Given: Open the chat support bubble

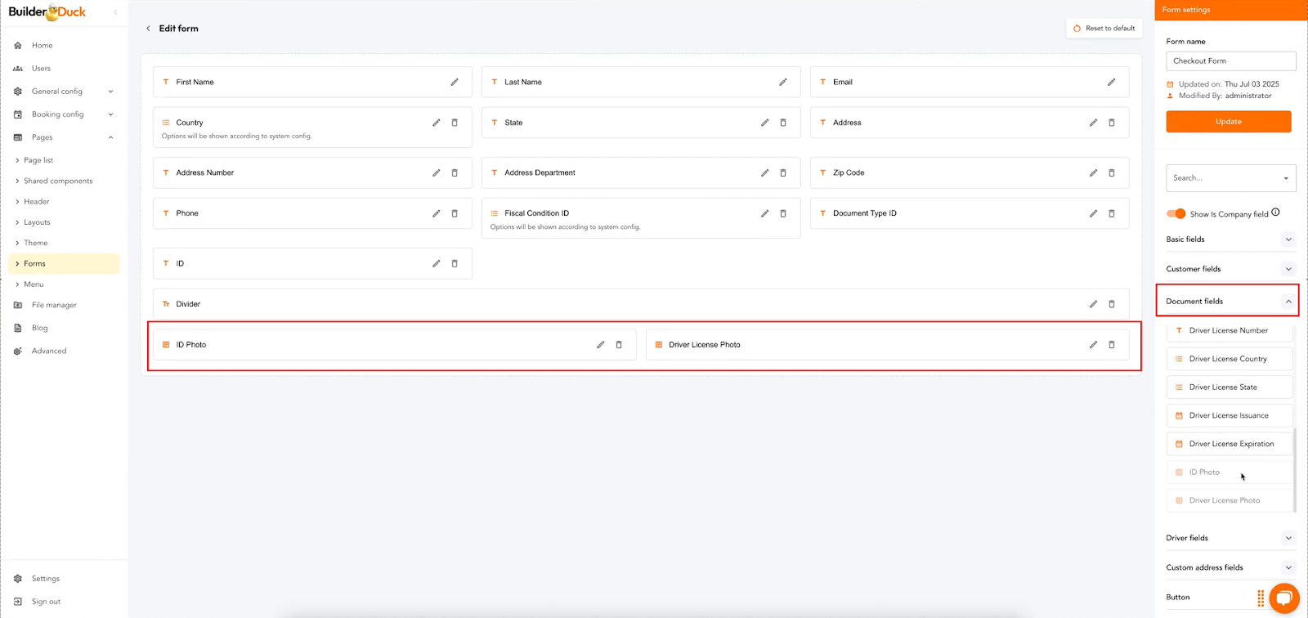Looking at the screenshot, I should (1283, 598).
